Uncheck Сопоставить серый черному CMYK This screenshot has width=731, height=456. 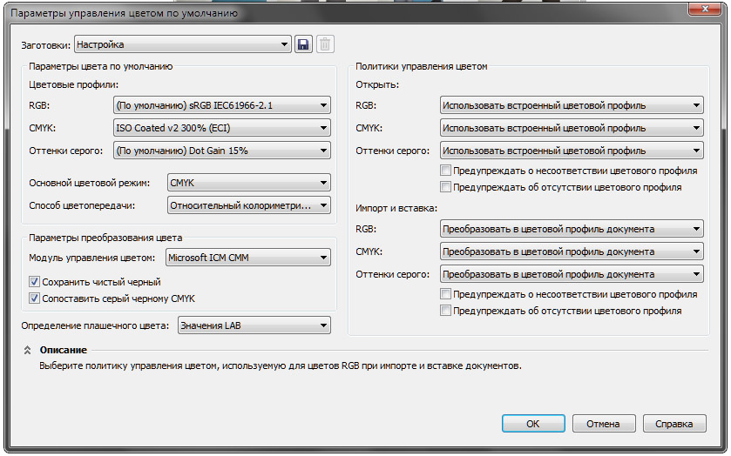click(x=34, y=298)
